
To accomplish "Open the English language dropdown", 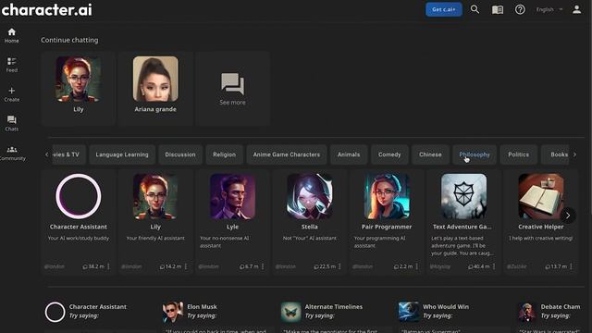I will (x=549, y=9).
